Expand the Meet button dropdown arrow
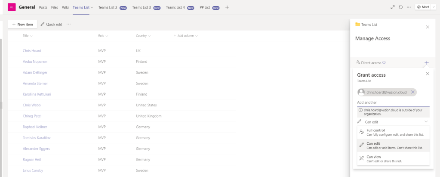The height and width of the screenshot is (177, 440). tap(433, 7)
